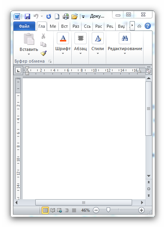Screen dimensions: 165x227
Task: Toggle the ruler with the view ruler button
Action: click(149, 71)
